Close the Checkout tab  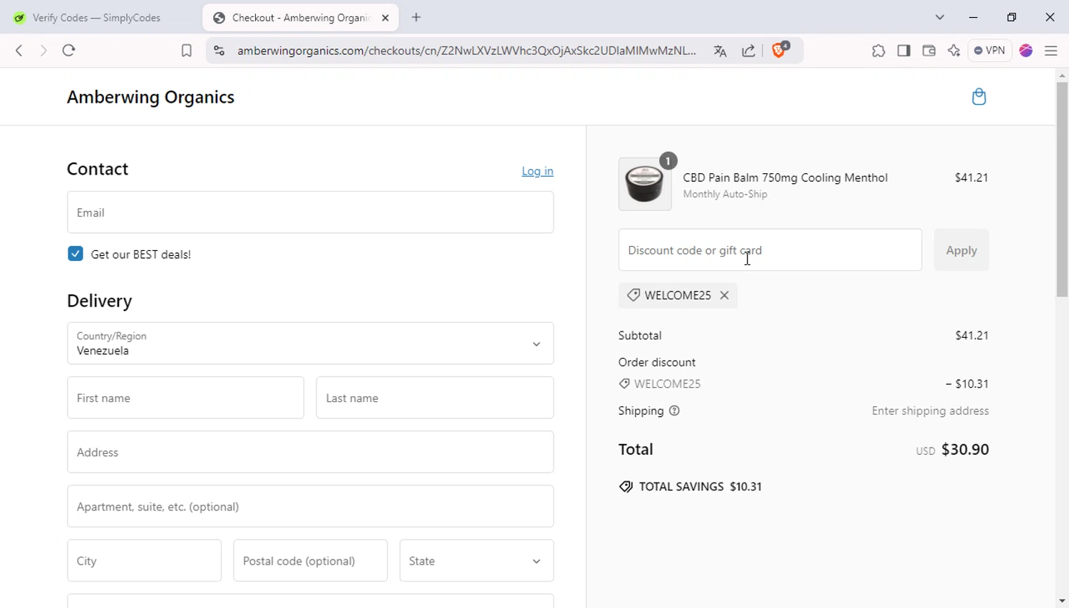[386, 18]
